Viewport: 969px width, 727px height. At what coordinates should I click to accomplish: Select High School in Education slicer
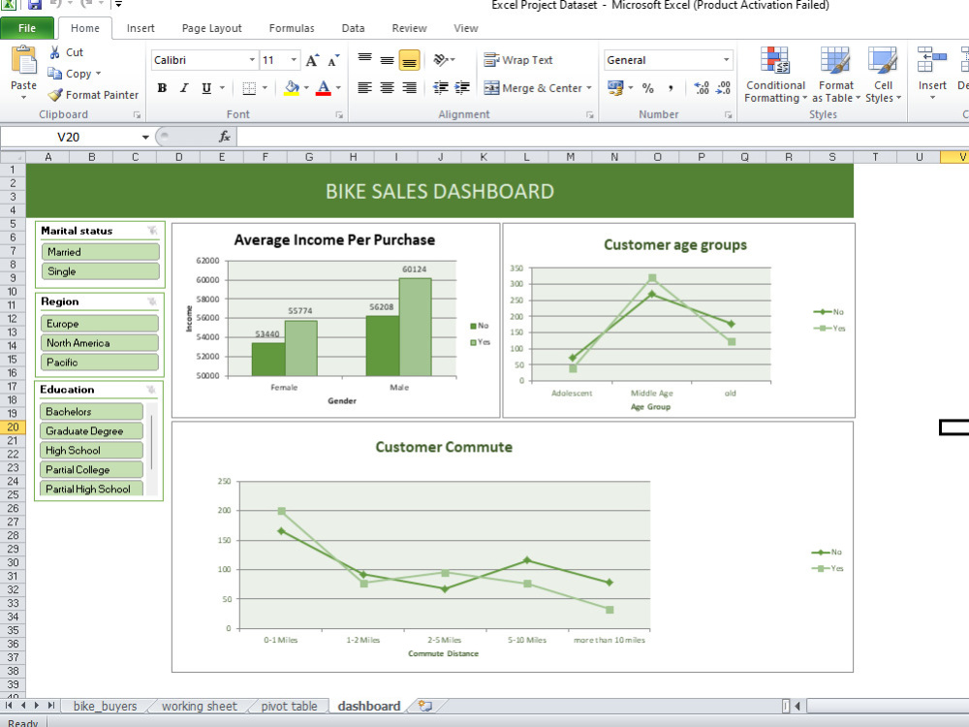pos(91,450)
